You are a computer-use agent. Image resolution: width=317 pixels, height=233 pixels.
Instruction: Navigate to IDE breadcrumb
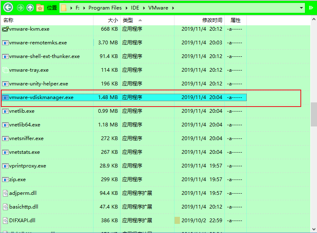tap(135, 8)
